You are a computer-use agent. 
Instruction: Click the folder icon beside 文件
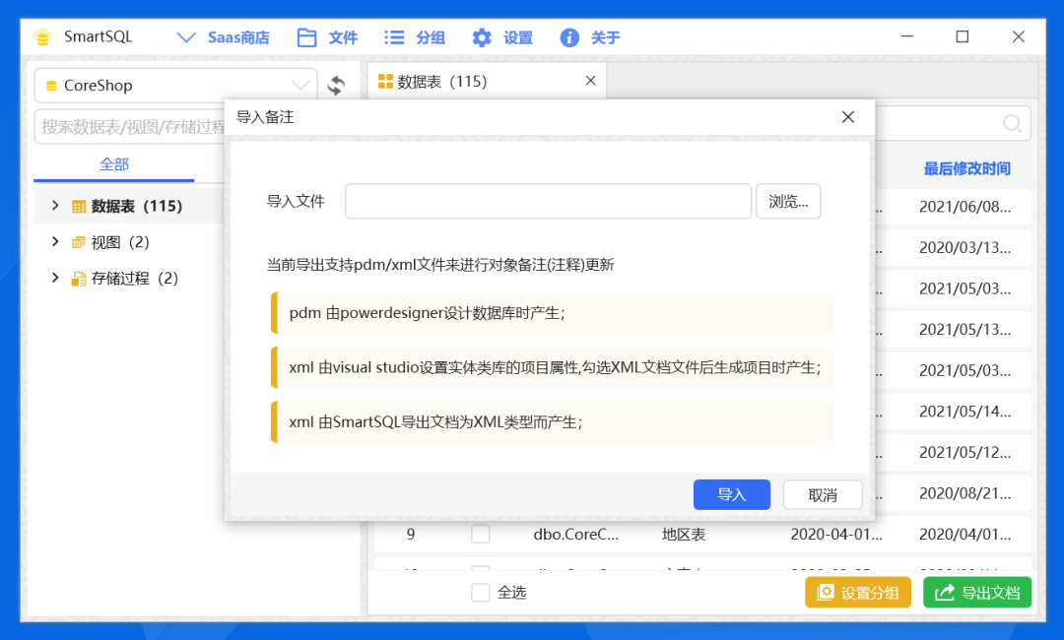(x=306, y=37)
